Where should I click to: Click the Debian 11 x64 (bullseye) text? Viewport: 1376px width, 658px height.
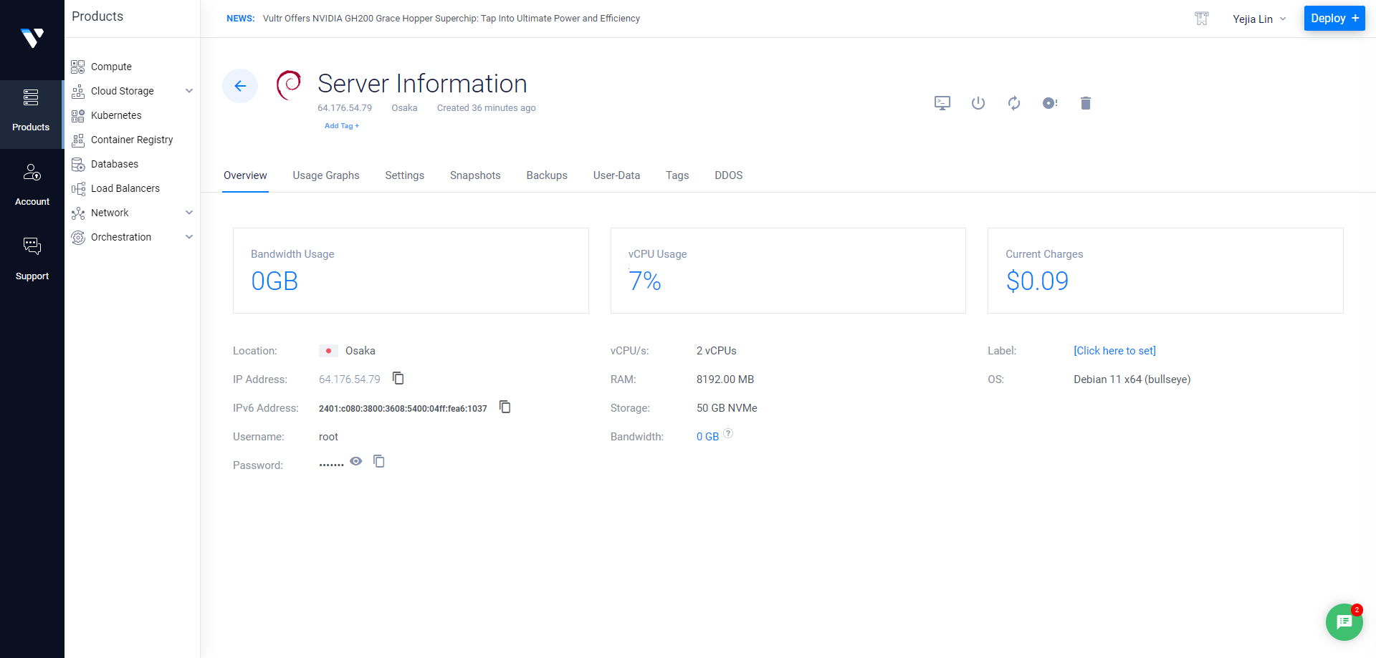1132,379
